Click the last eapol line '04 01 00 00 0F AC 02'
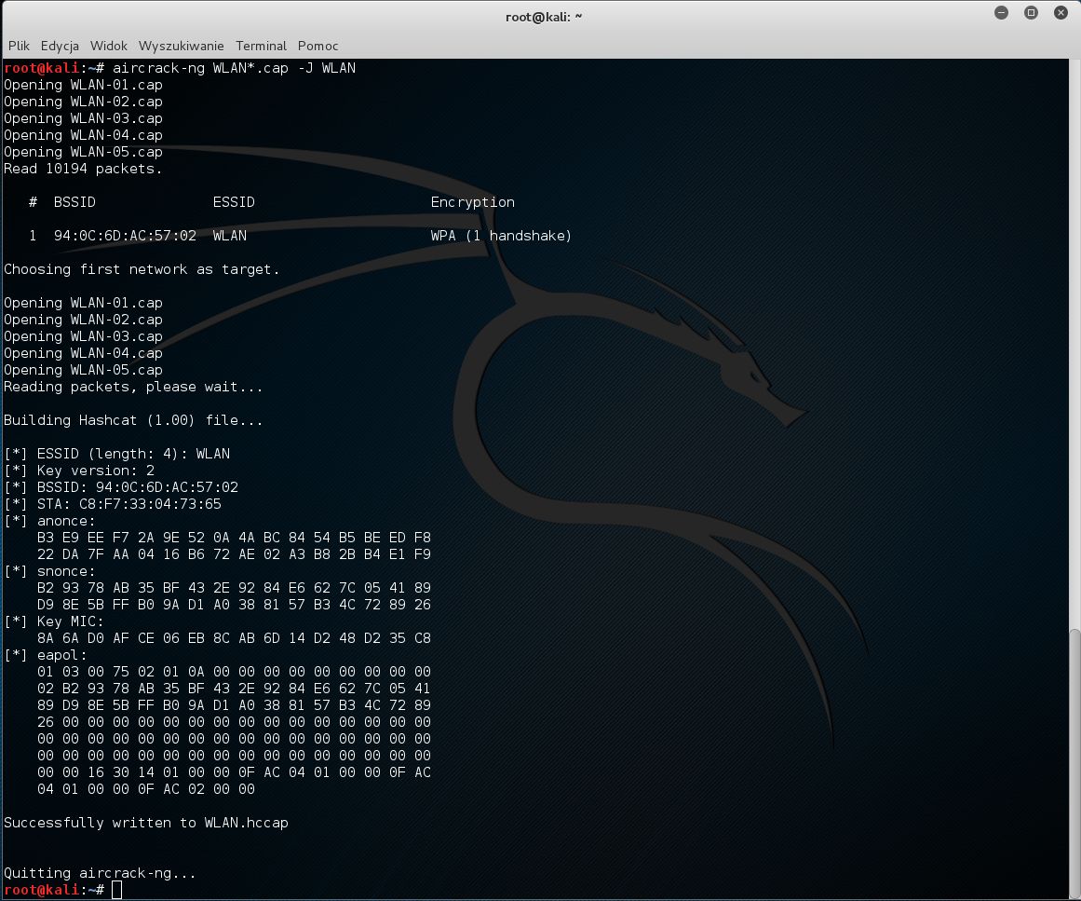The height and width of the screenshot is (901, 1081). tap(145, 788)
